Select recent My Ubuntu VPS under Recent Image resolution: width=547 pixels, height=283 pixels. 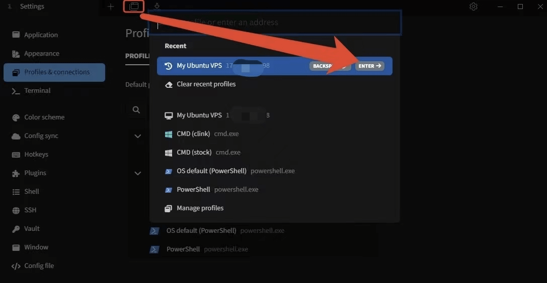click(275, 66)
